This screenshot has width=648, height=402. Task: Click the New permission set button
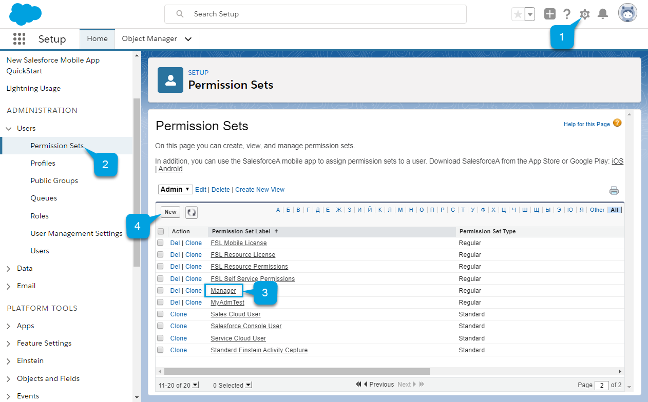(170, 212)
